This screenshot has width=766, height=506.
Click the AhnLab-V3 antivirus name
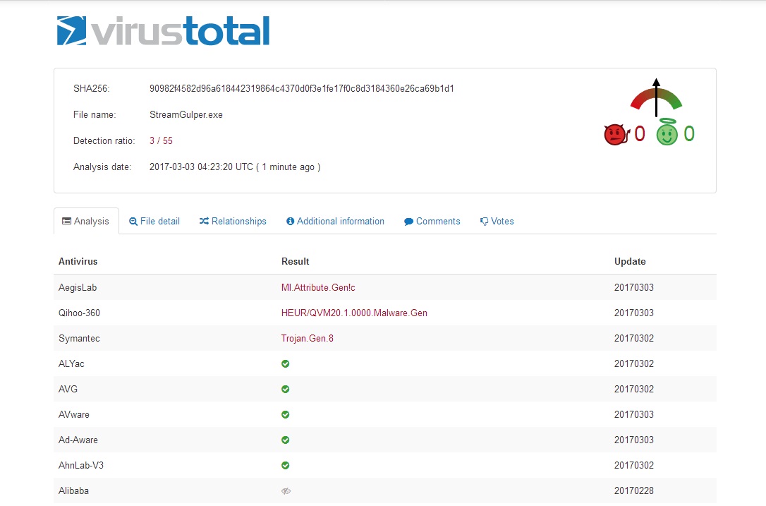tap(81, 466)
